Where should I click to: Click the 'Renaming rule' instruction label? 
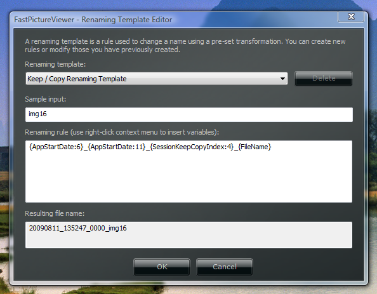tap(122, 132)
